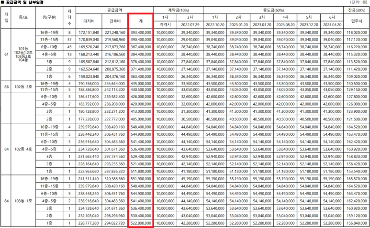Click balance value 130,500,000
The width and height of the screenshot is (370, 228).
pos(357,84)
